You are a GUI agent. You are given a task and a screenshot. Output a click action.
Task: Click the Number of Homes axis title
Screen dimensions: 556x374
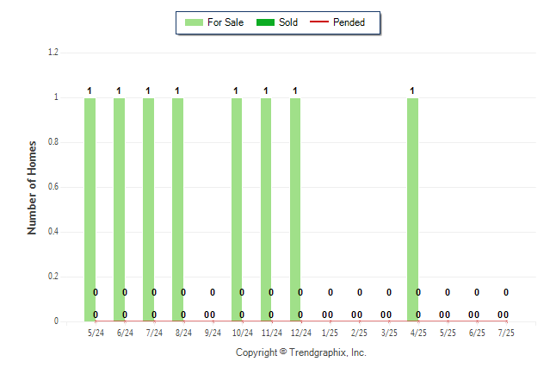(32, 188)
